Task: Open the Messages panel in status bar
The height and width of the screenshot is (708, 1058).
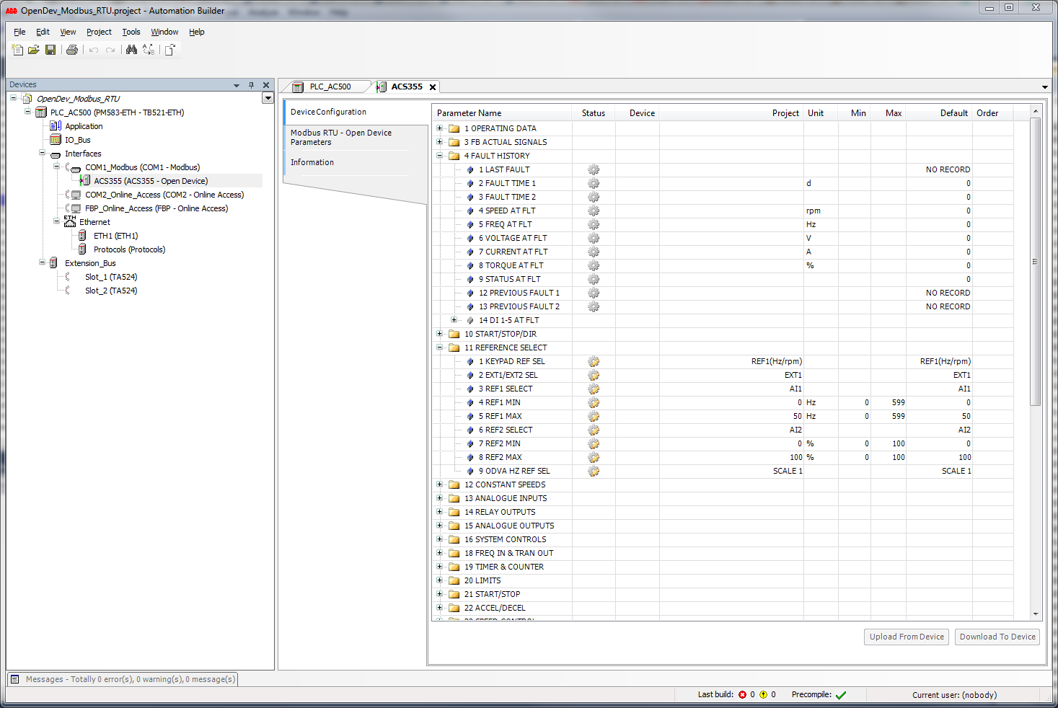Action: pos(123,679)
